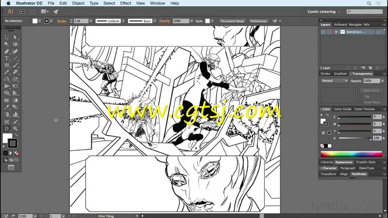Select the Type tool
388x218 pixels.
tap(7, 58)
